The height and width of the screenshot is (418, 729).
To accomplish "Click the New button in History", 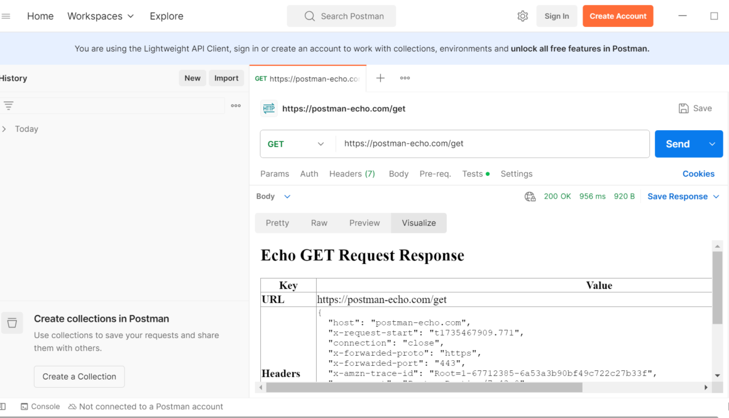I will click(192, 78).
